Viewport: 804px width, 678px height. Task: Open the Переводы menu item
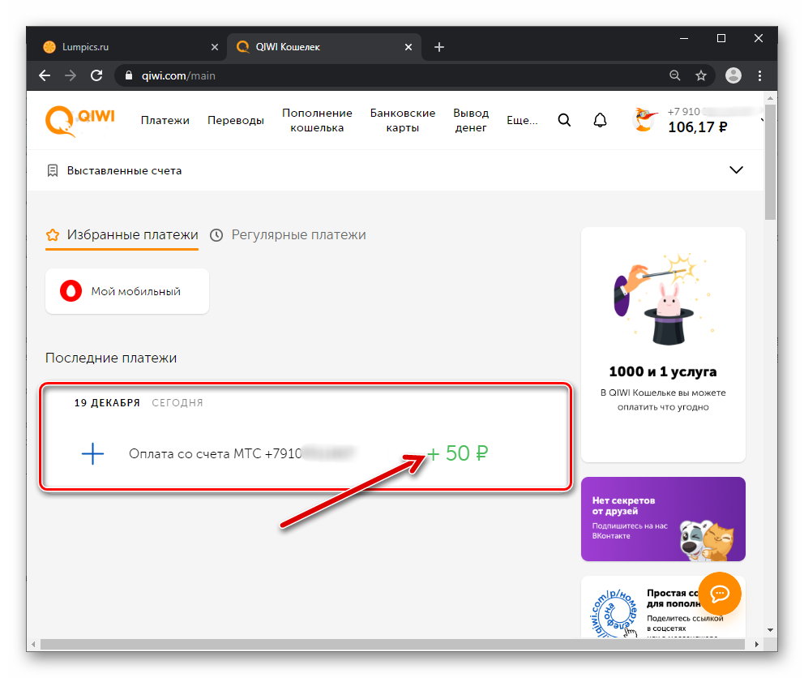[x=235, y=120]
